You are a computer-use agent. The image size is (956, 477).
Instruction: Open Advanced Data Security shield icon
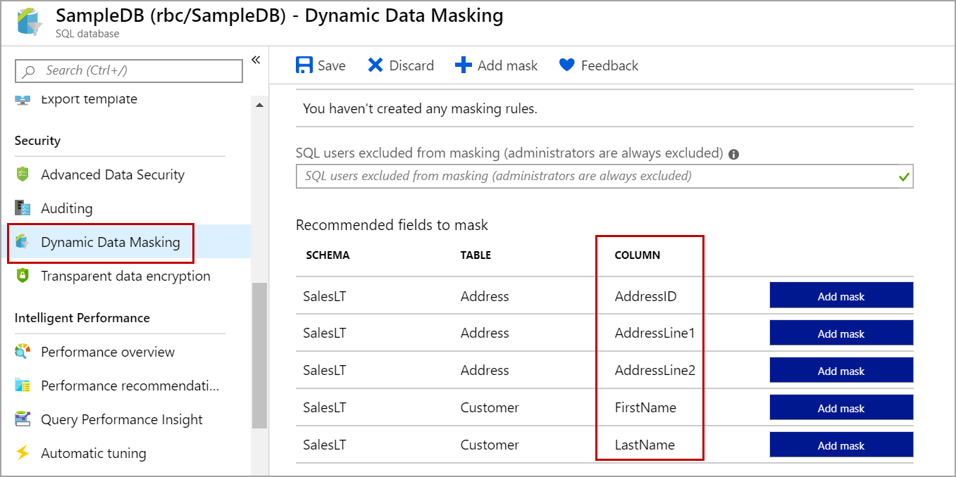coord(23,174)
